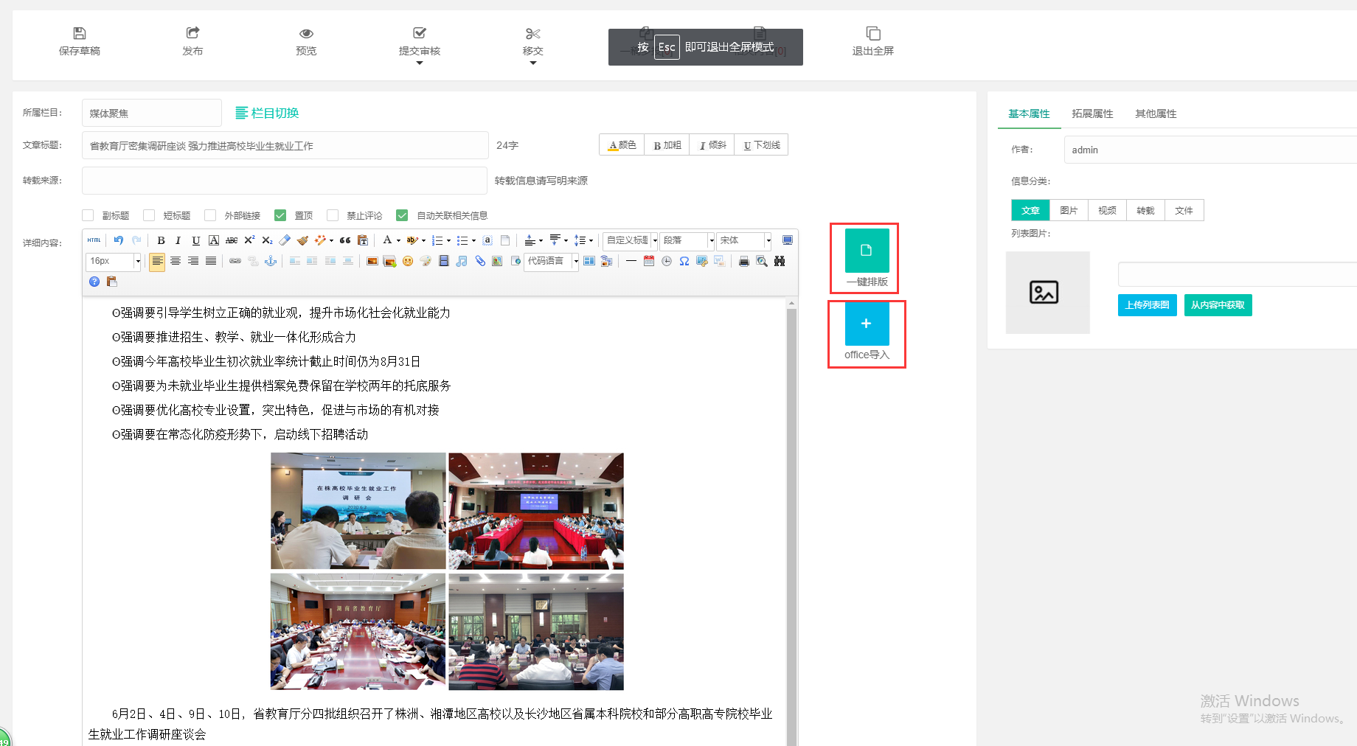This screenshot has width=1357, height=746.
Task: Insert an anchor with the anchor icon
Action: click(x=271, y=261)
